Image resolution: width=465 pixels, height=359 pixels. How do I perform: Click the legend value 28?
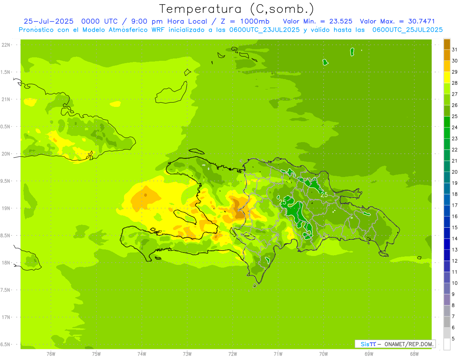coord(455,83)
